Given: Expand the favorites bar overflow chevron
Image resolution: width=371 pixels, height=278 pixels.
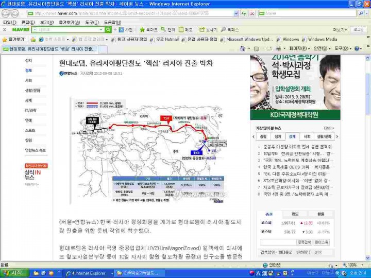Looking at the screenshot, I should coord(368,37).
